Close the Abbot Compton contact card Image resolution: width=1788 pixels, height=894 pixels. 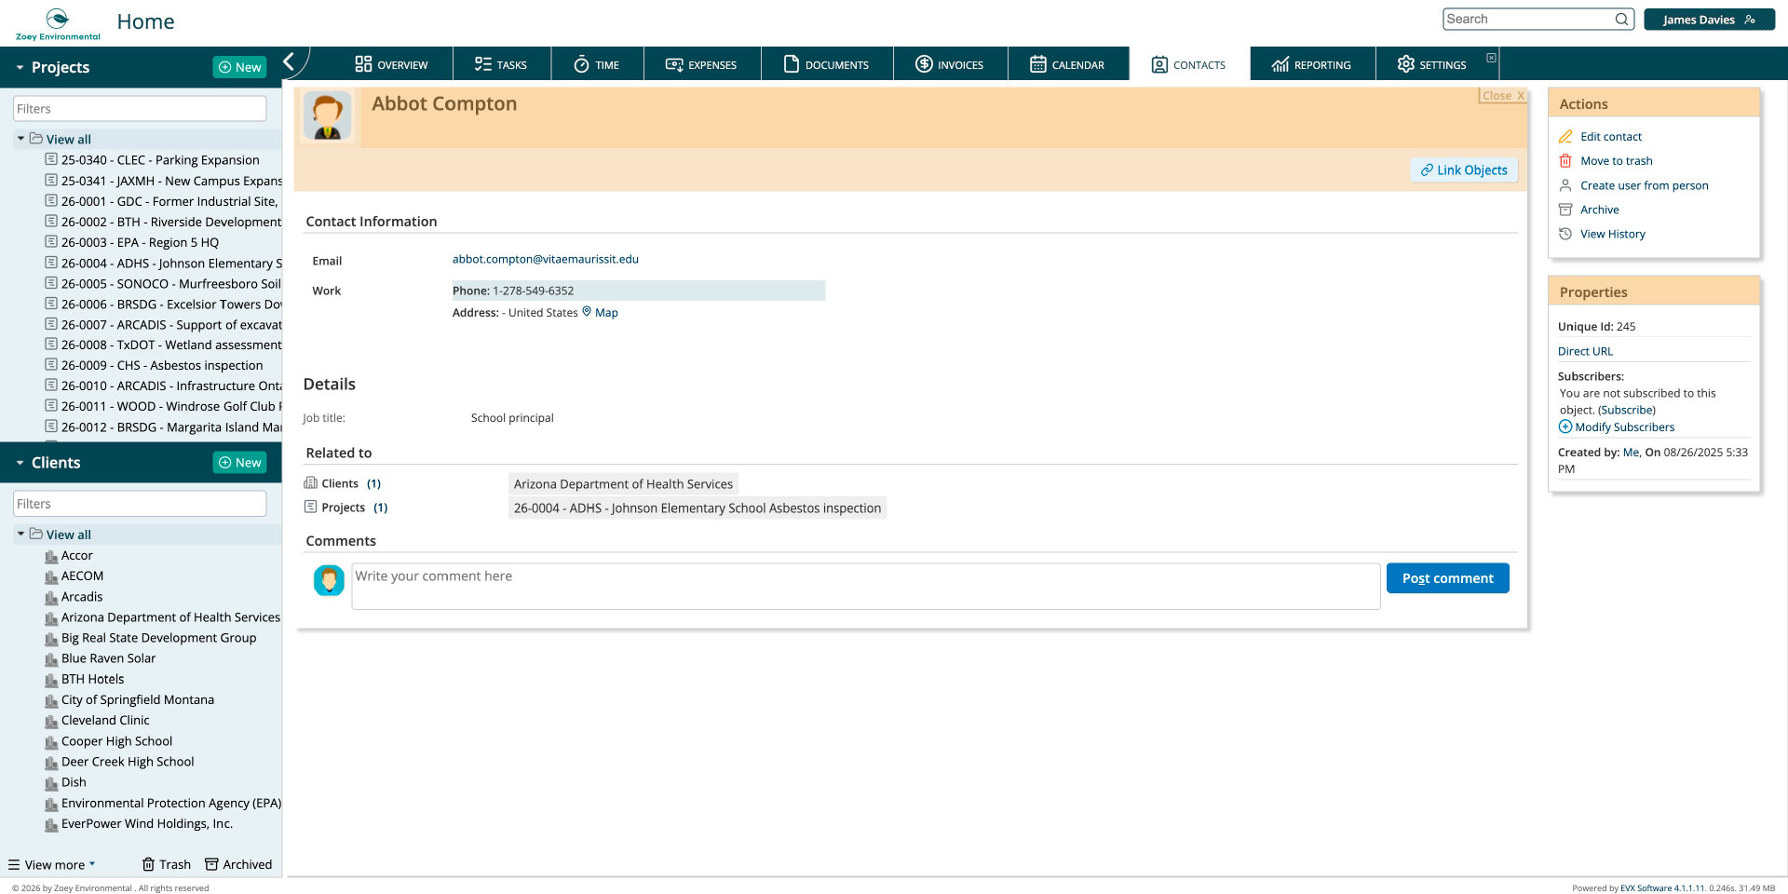point(1502,96)
